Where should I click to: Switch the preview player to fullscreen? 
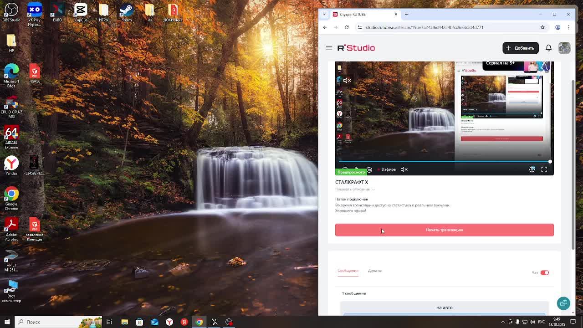click(x=544, y=169)
